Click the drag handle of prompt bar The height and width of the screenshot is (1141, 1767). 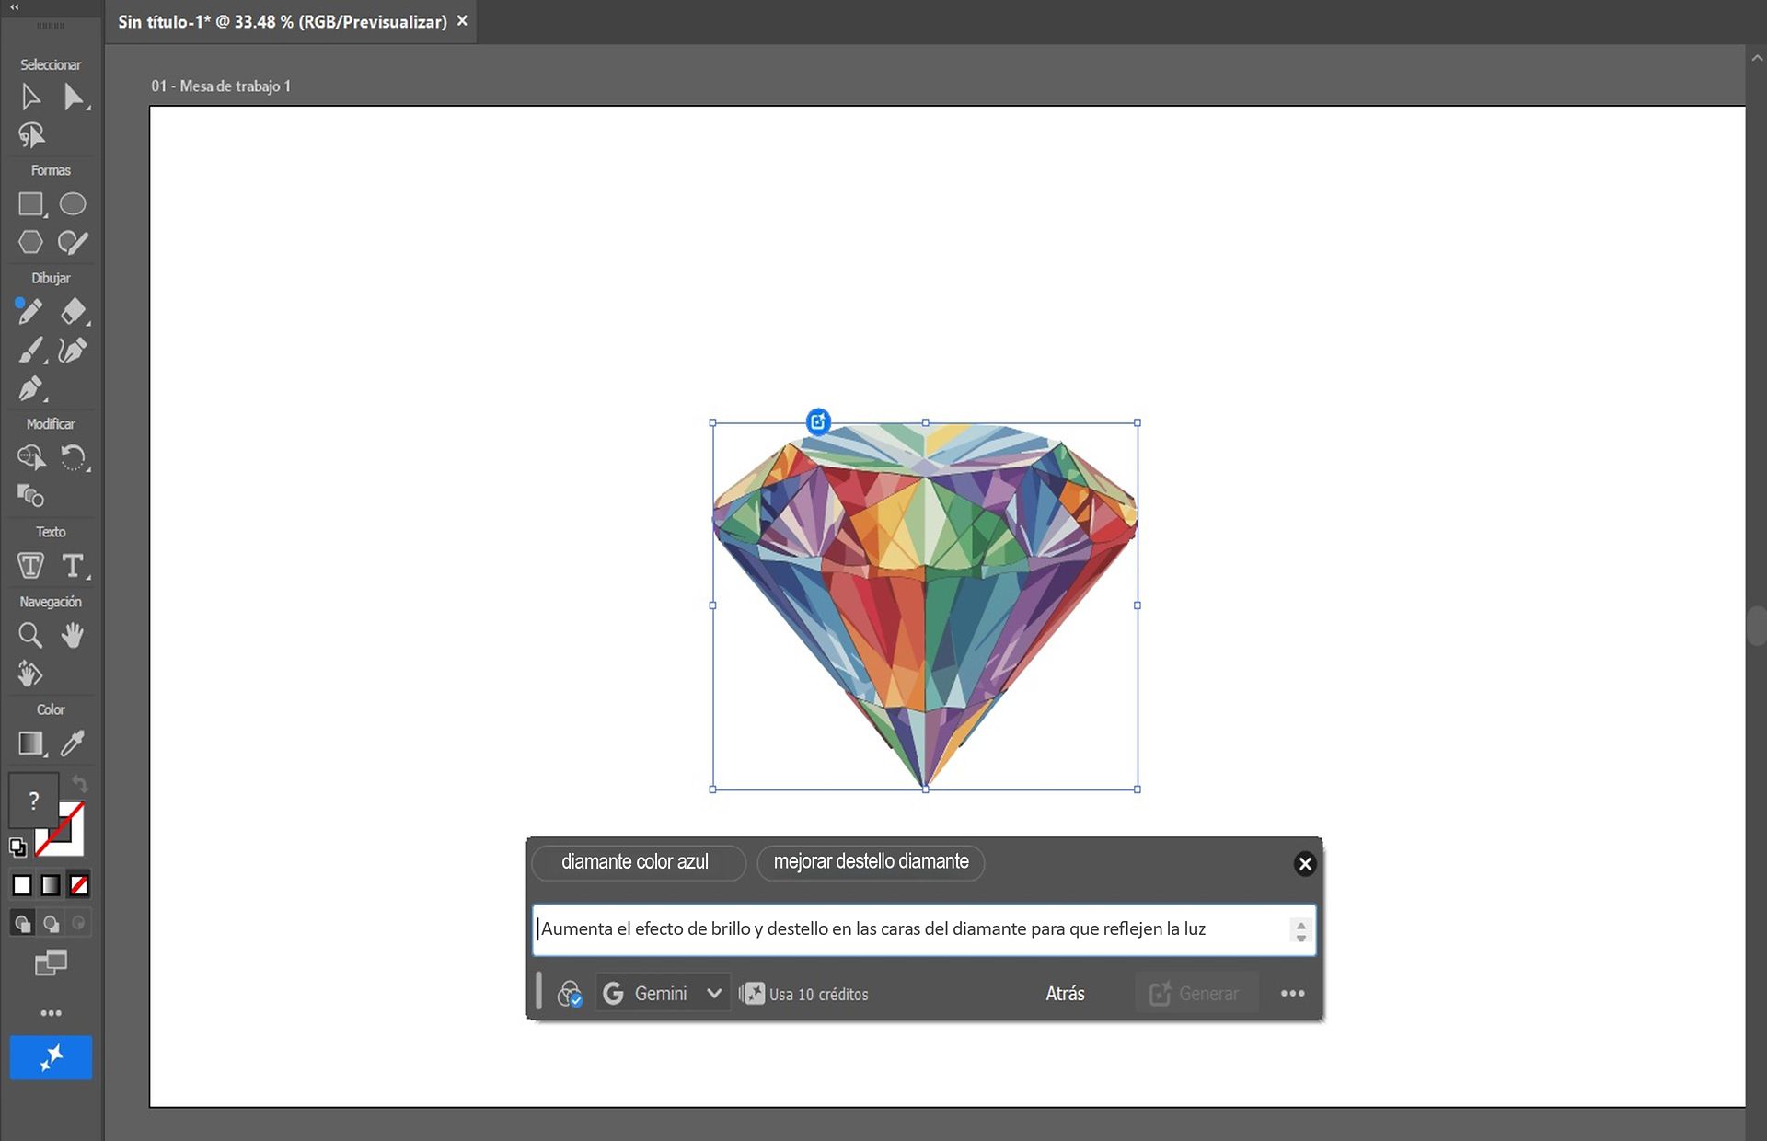pyautogui.click(x=538, y=992)
